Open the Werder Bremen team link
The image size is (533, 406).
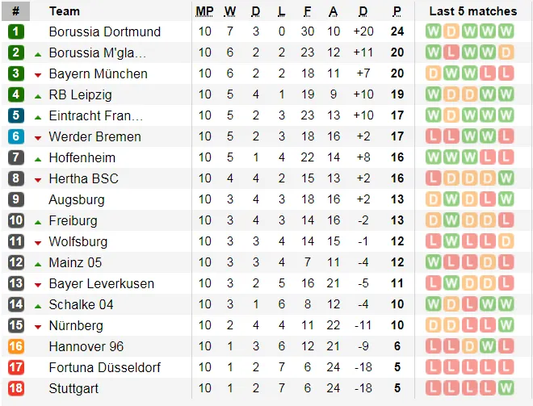click(x=94, y=137)
